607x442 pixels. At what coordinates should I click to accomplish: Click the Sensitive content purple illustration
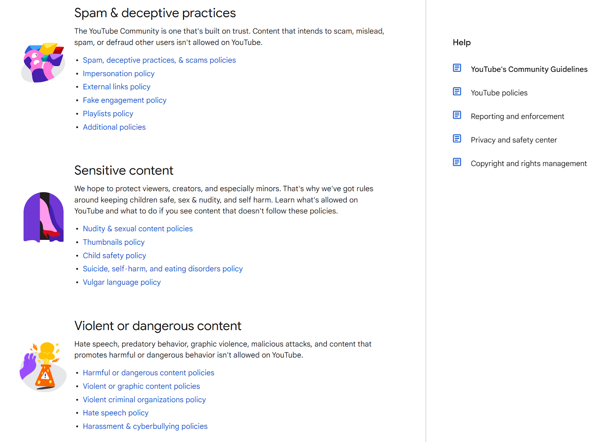click(x=43, y=216)
